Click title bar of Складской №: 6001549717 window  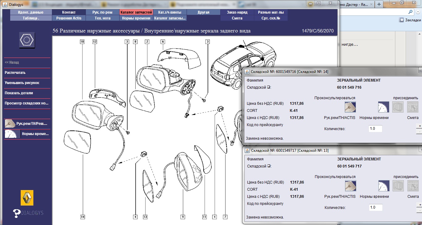tap(332, 151)
